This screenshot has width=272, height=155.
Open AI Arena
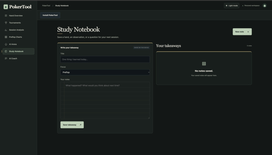coord(18,44)
